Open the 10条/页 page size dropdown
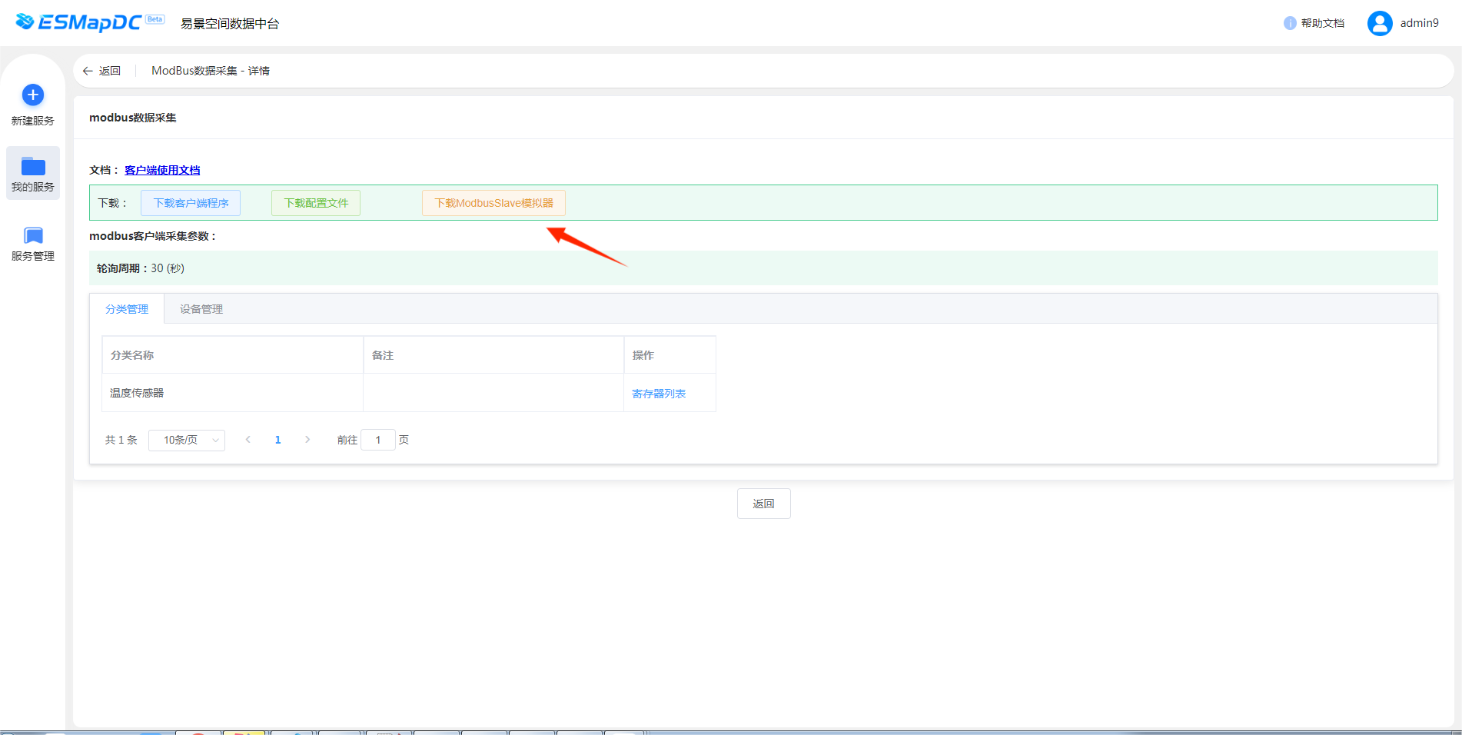Image resolution: width=1462 pixels, height=735 pixels. click(187, 440)
